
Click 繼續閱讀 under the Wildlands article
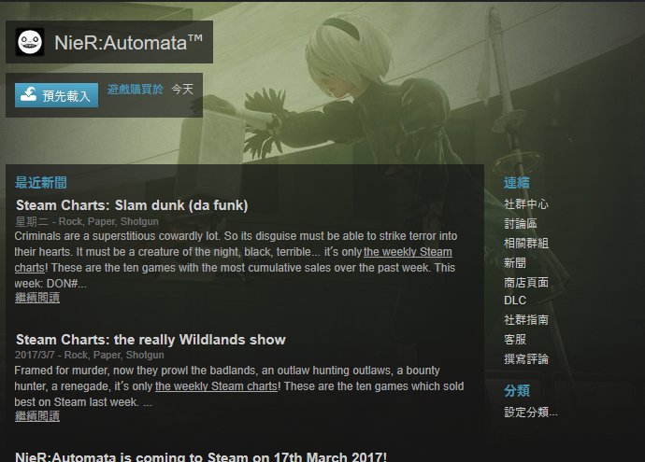tap(37, 416)
